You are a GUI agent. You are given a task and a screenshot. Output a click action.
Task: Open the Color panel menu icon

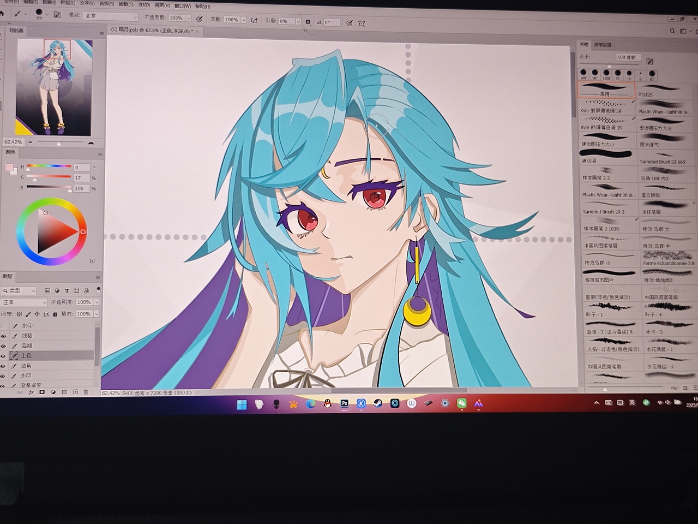point(100,154)
